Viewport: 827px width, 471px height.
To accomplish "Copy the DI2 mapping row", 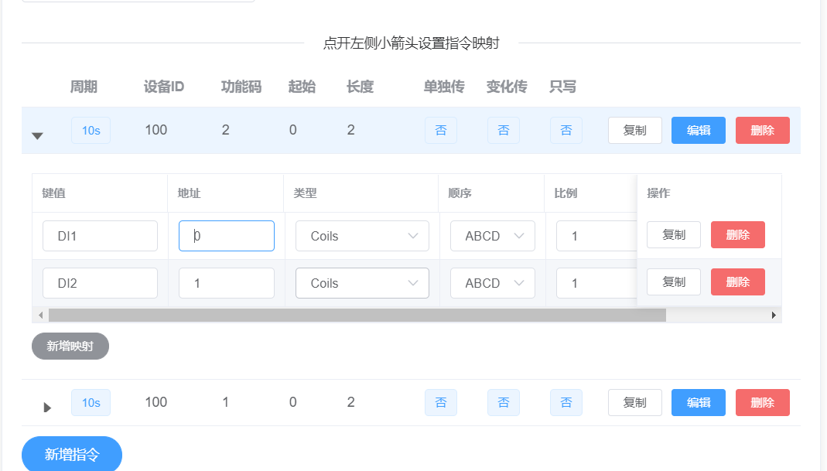I will [x=674, y=282].
